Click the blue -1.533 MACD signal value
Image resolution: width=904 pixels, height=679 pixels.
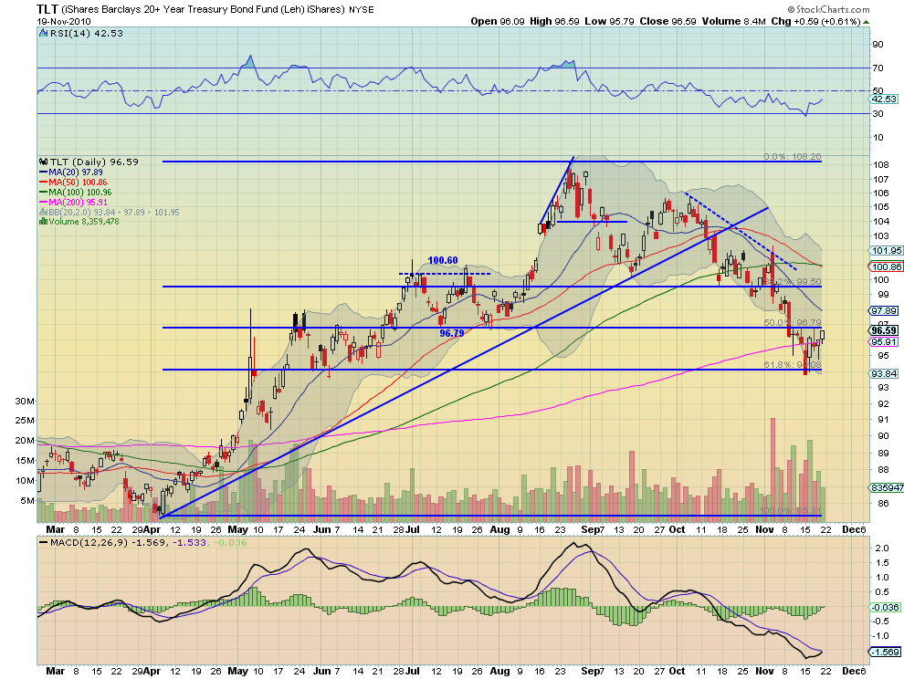point(187,543)
